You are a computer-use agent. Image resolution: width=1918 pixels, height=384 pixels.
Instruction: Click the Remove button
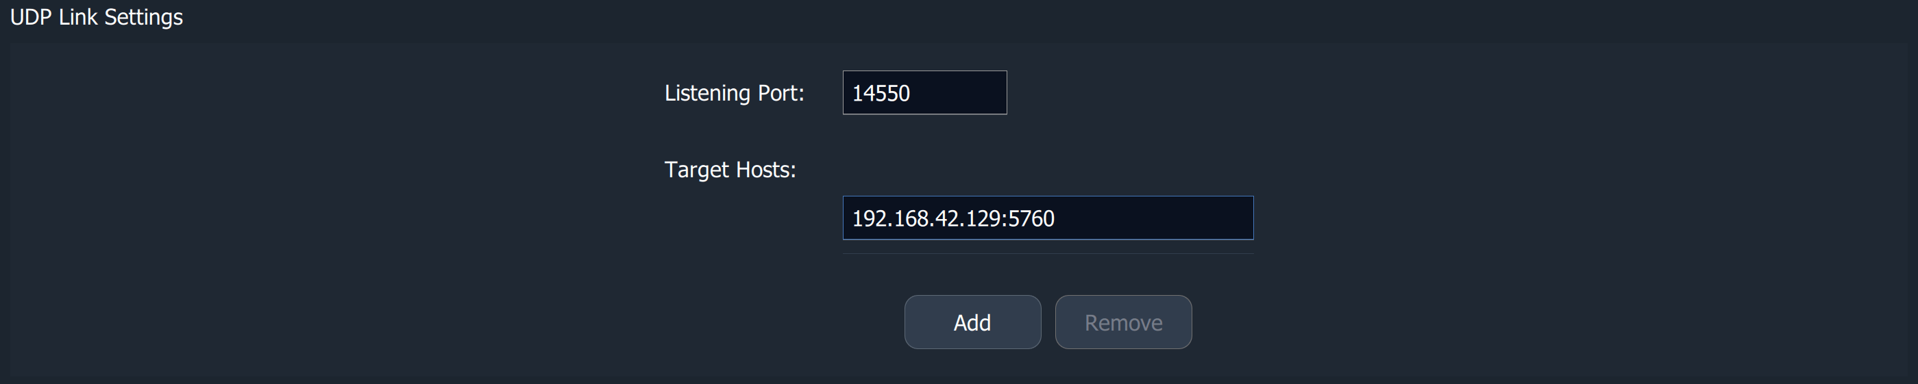pyautogui.click(x=1123, y=322)
